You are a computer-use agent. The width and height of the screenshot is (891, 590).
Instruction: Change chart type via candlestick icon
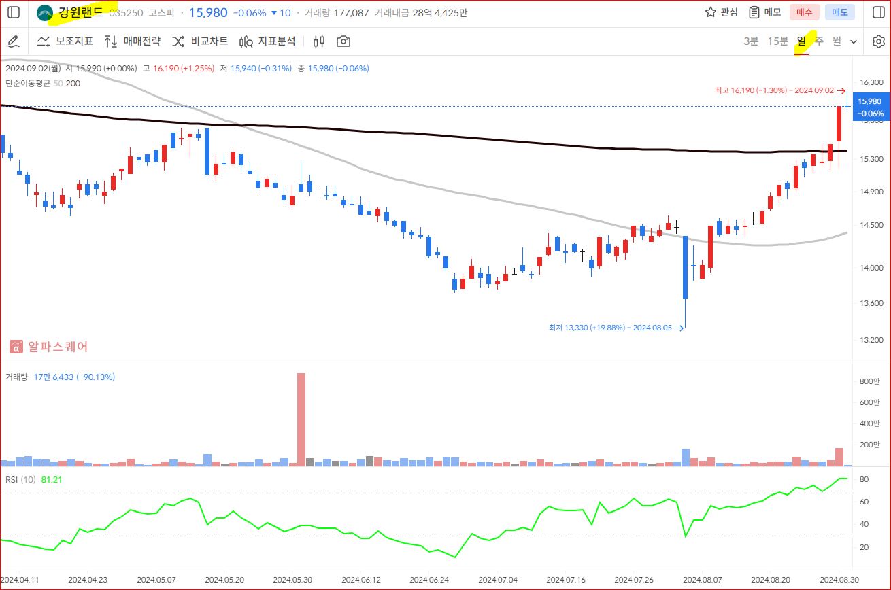(318, 41)
